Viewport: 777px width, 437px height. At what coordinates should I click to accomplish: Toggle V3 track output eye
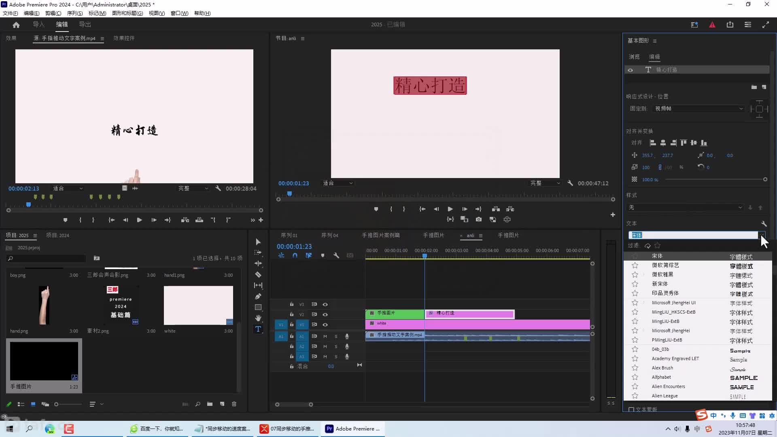pos(325,304)
